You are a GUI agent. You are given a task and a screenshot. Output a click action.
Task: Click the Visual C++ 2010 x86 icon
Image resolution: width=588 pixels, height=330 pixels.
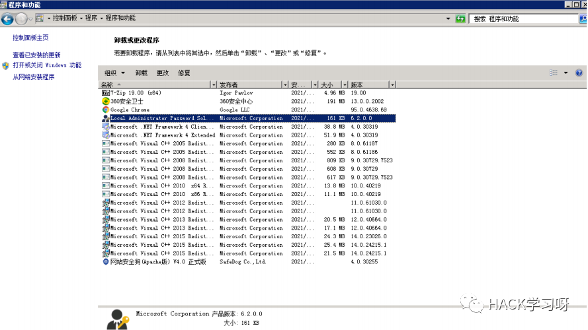(x=105, y=194)
